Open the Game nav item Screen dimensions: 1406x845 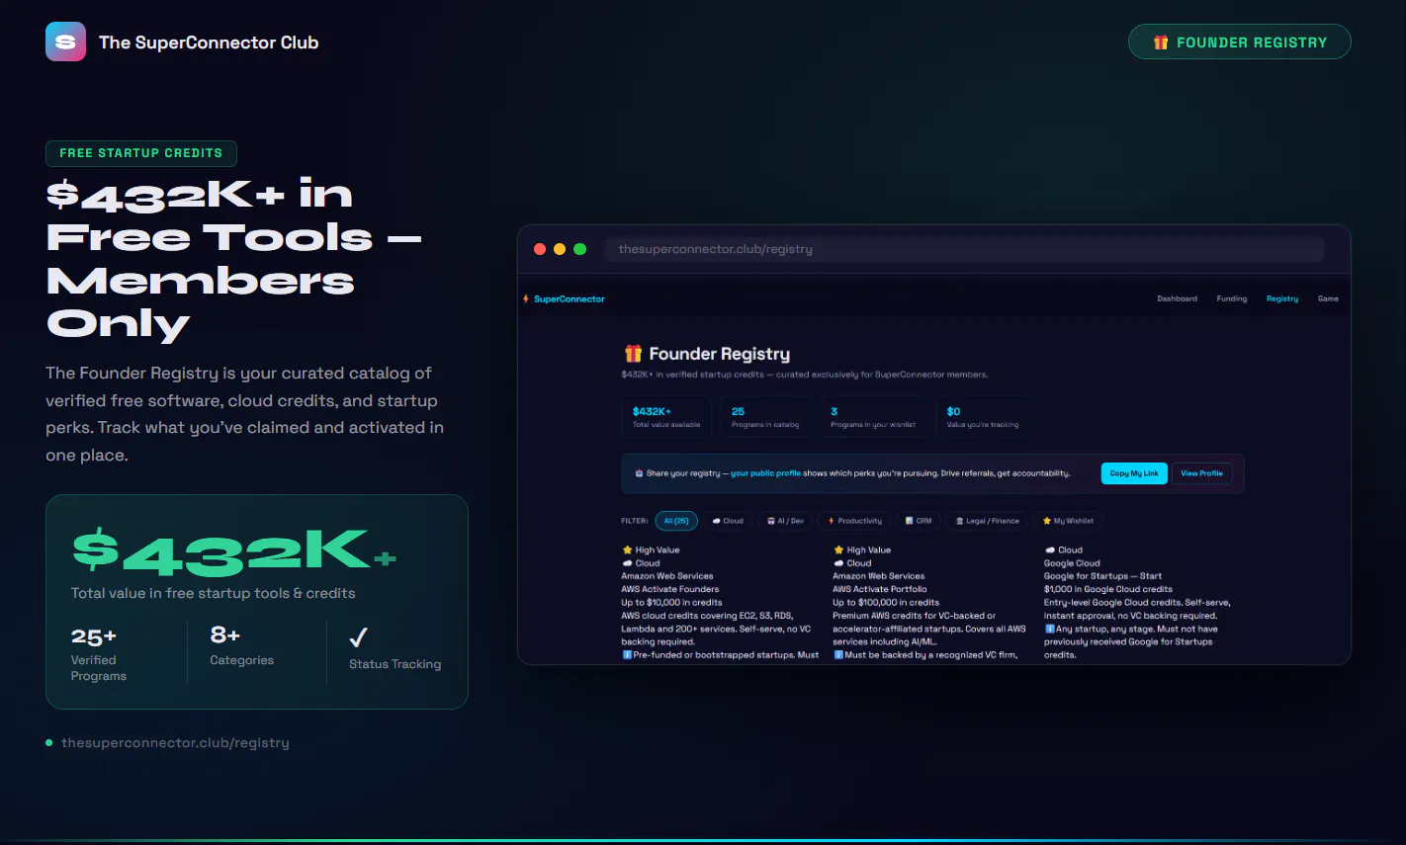(1328, 298)
